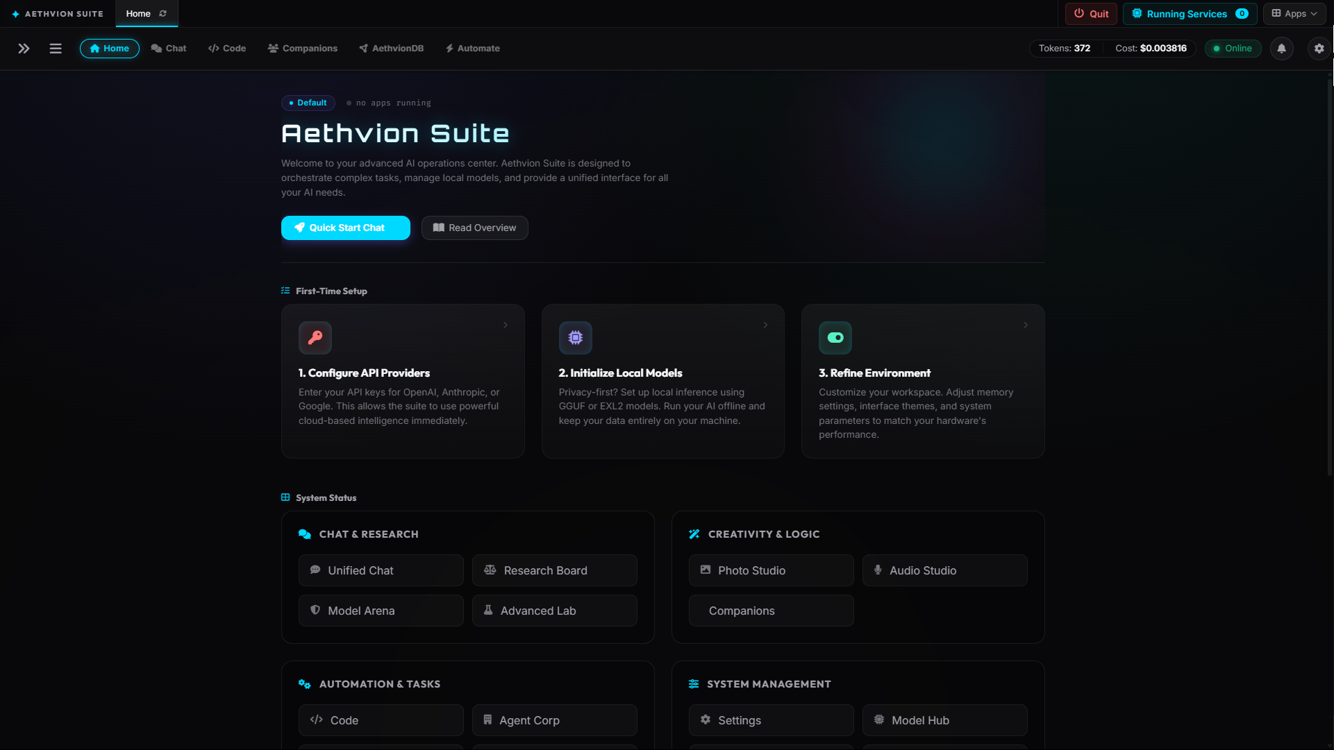Click the Advanced Lab flask icon
Viewport: 1334px width, 750px height.
(x=488, y=610)
